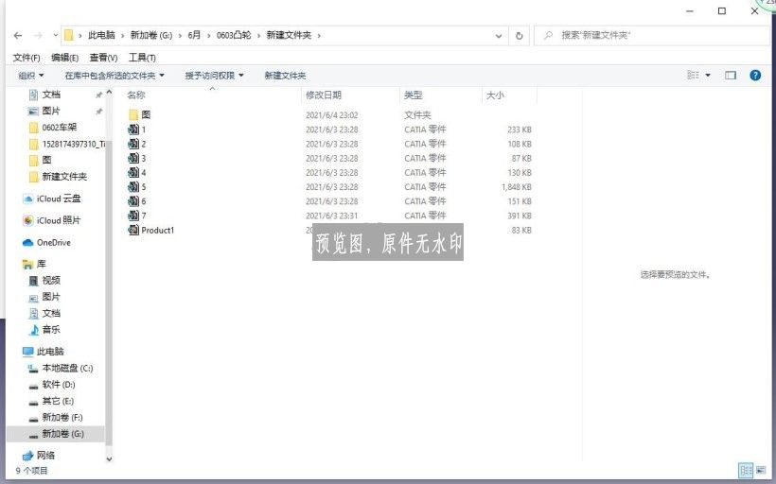
Task: Select the Product1 file
Action: [151, 231]
